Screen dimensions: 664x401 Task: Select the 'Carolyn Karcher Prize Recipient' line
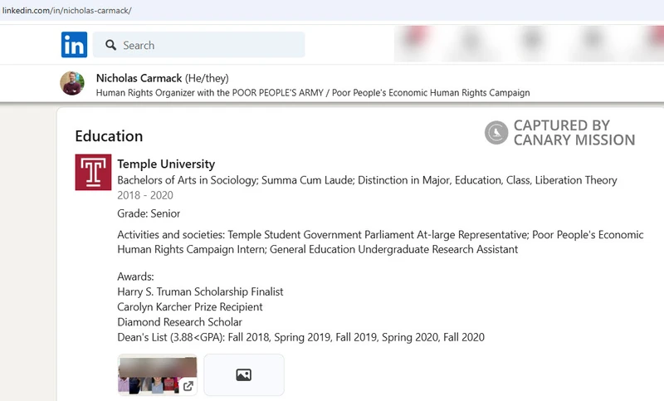click(190, 307)
